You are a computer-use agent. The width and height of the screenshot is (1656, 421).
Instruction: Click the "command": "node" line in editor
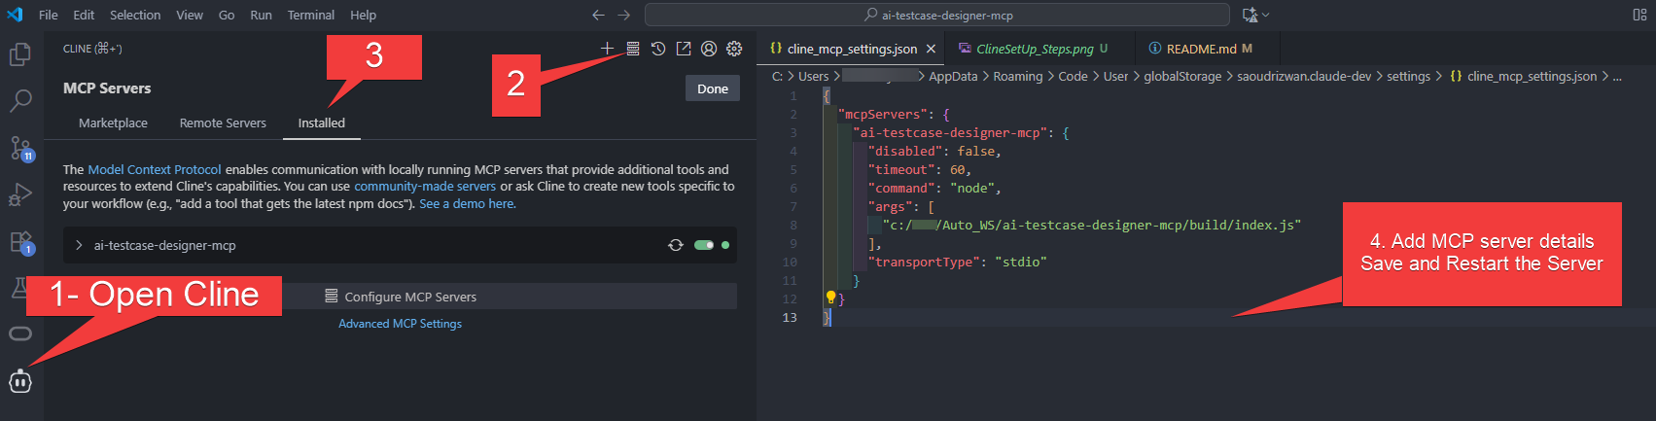934,188
